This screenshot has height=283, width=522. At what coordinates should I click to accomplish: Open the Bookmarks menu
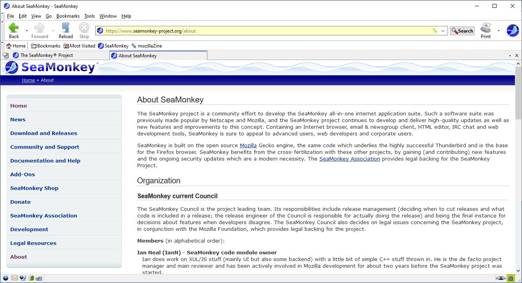pos(68,16)
